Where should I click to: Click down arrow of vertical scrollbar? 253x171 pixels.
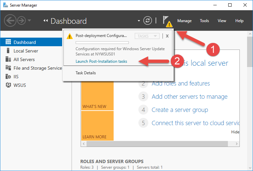tap(250, 168)
